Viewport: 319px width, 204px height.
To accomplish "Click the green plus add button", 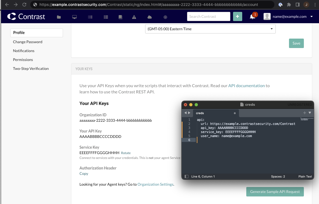I will (x=237, y=16).
